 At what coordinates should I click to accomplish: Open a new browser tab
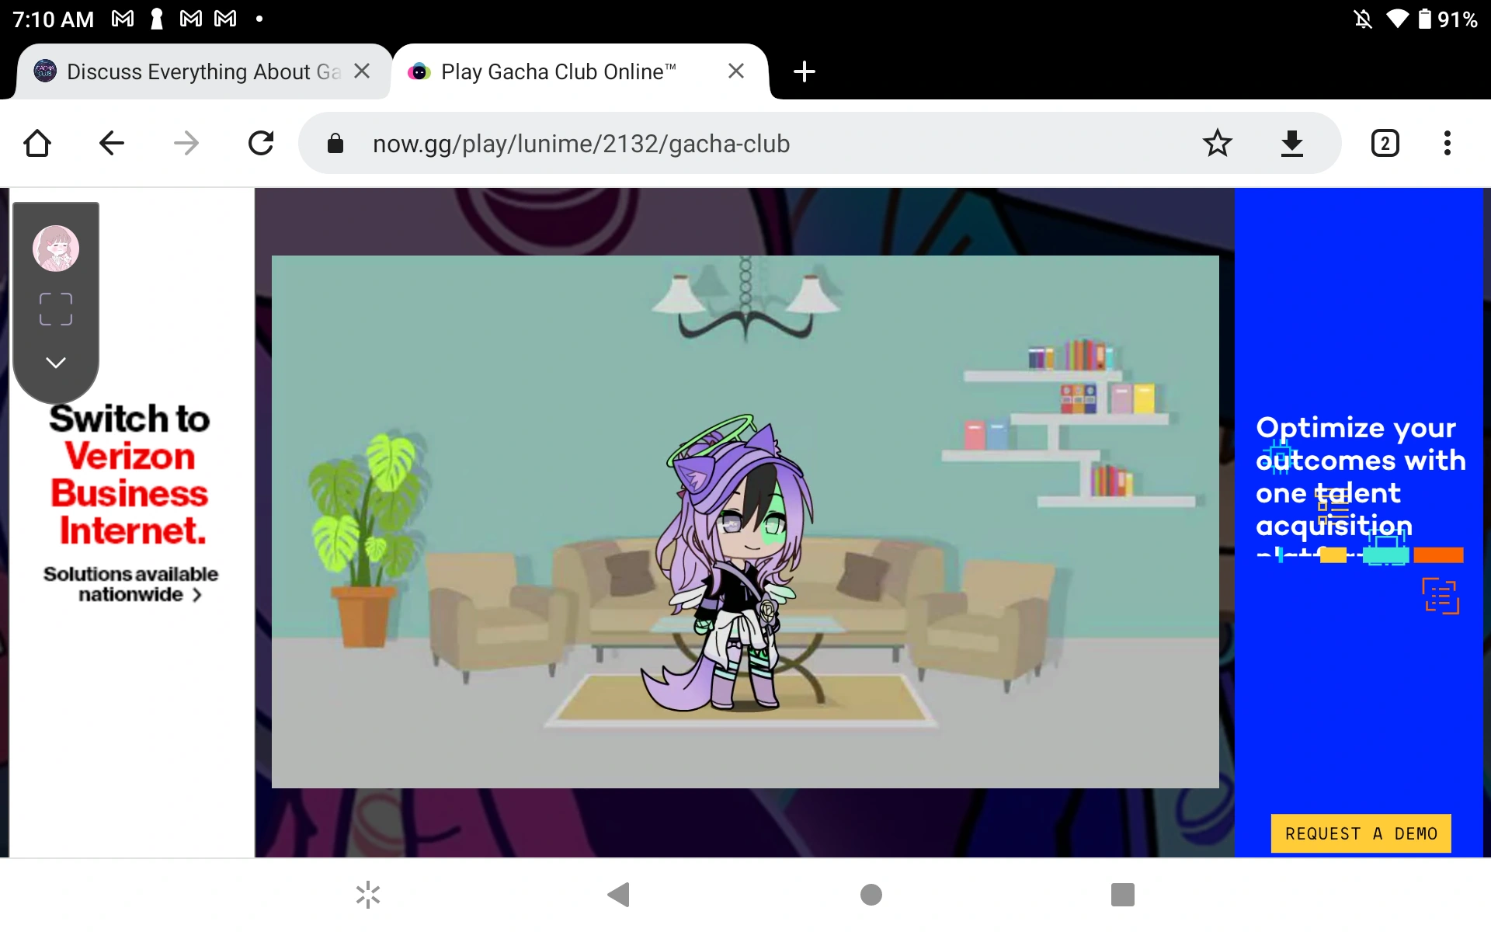click(805, 71)
